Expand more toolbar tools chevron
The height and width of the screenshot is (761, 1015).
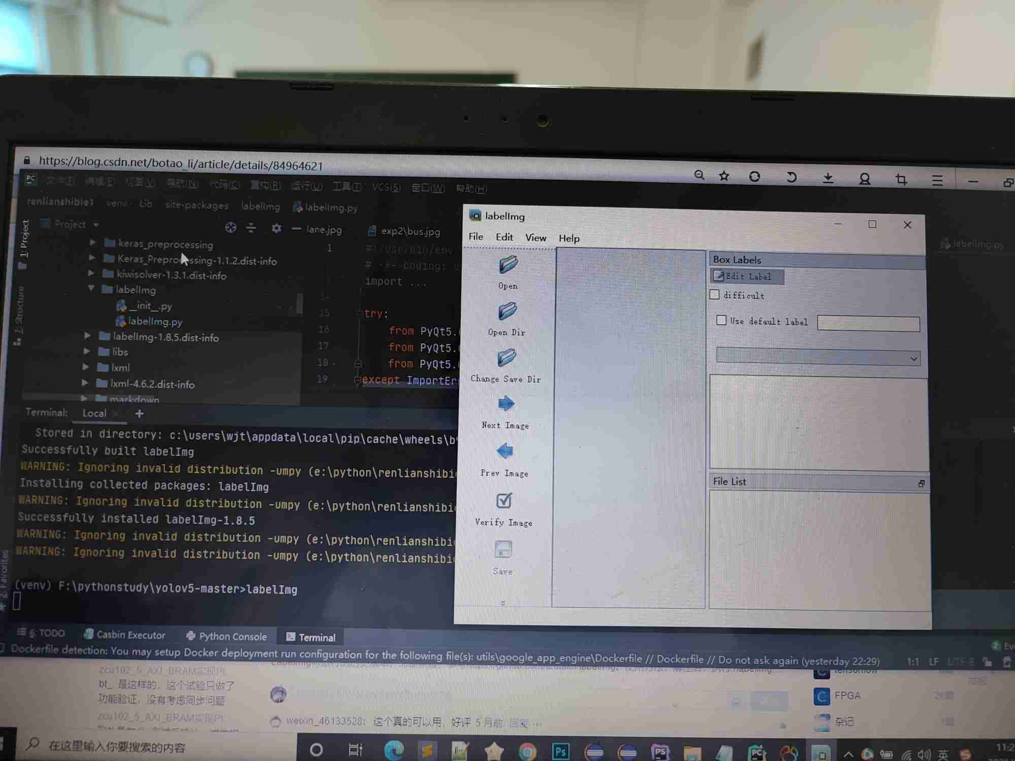click(502, 603)
